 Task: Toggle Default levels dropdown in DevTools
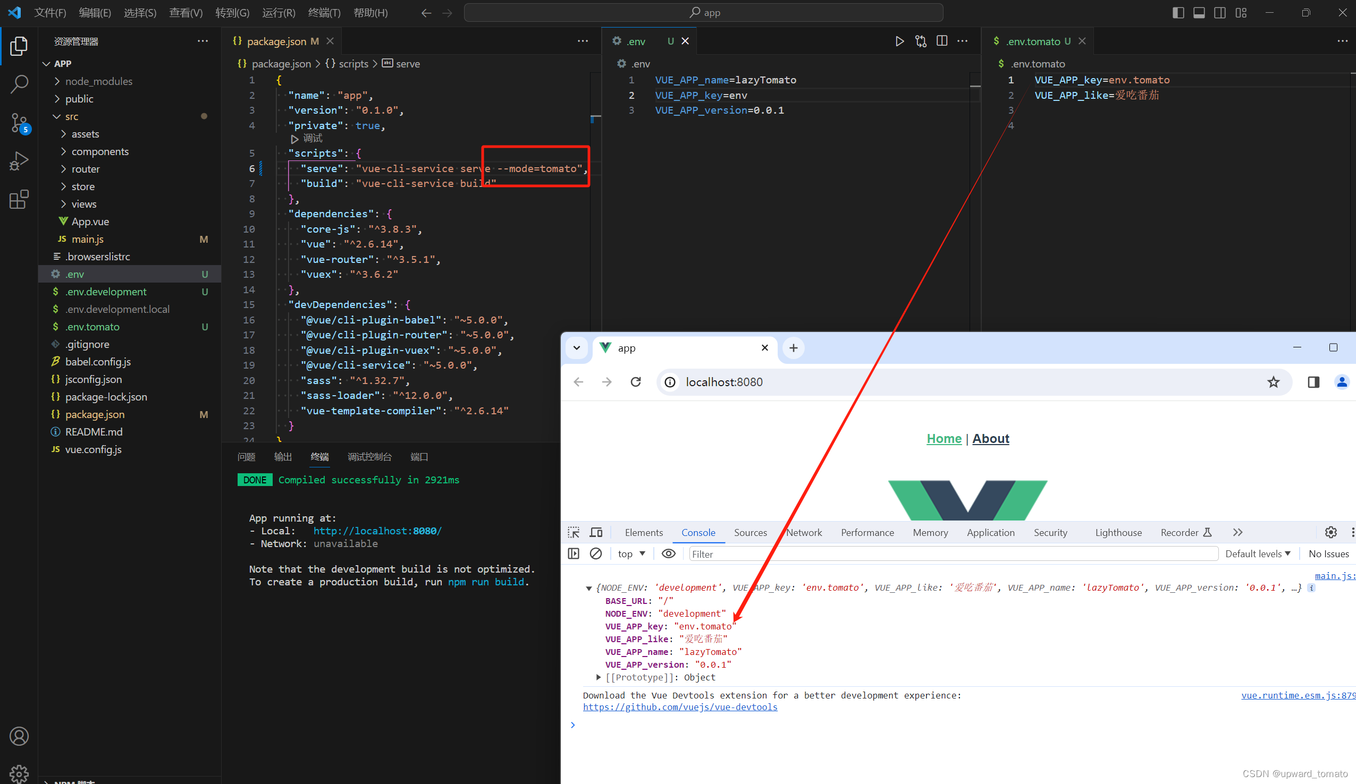pos(1259,555)
